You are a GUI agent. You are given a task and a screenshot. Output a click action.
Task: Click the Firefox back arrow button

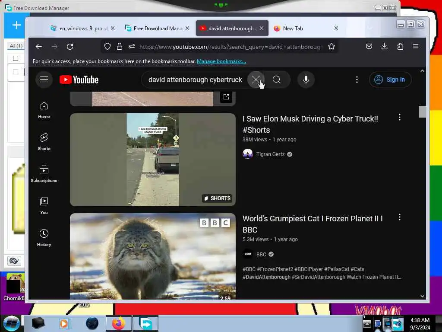pyautogui.click(x=39, y=47)
